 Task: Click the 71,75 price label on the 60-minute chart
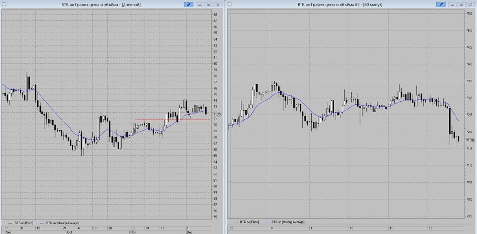click(470, 140)
